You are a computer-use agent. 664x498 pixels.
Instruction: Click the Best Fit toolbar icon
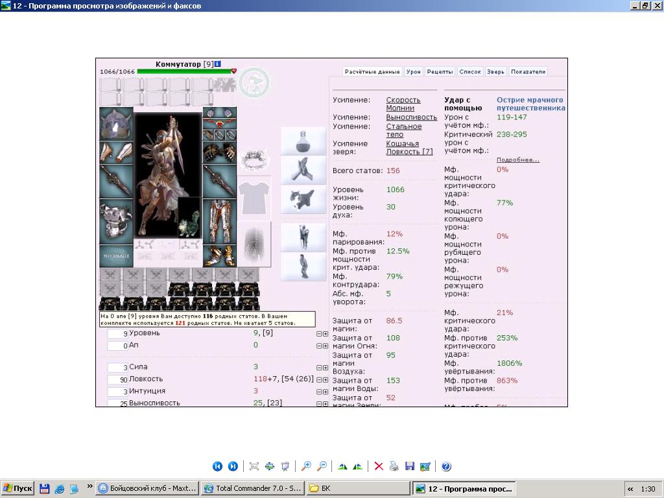pos(254,466)
